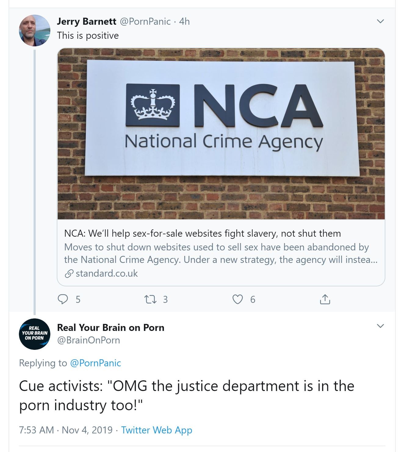
Task: Open Real Your Brain on Porn avatar
Action: 34,334
